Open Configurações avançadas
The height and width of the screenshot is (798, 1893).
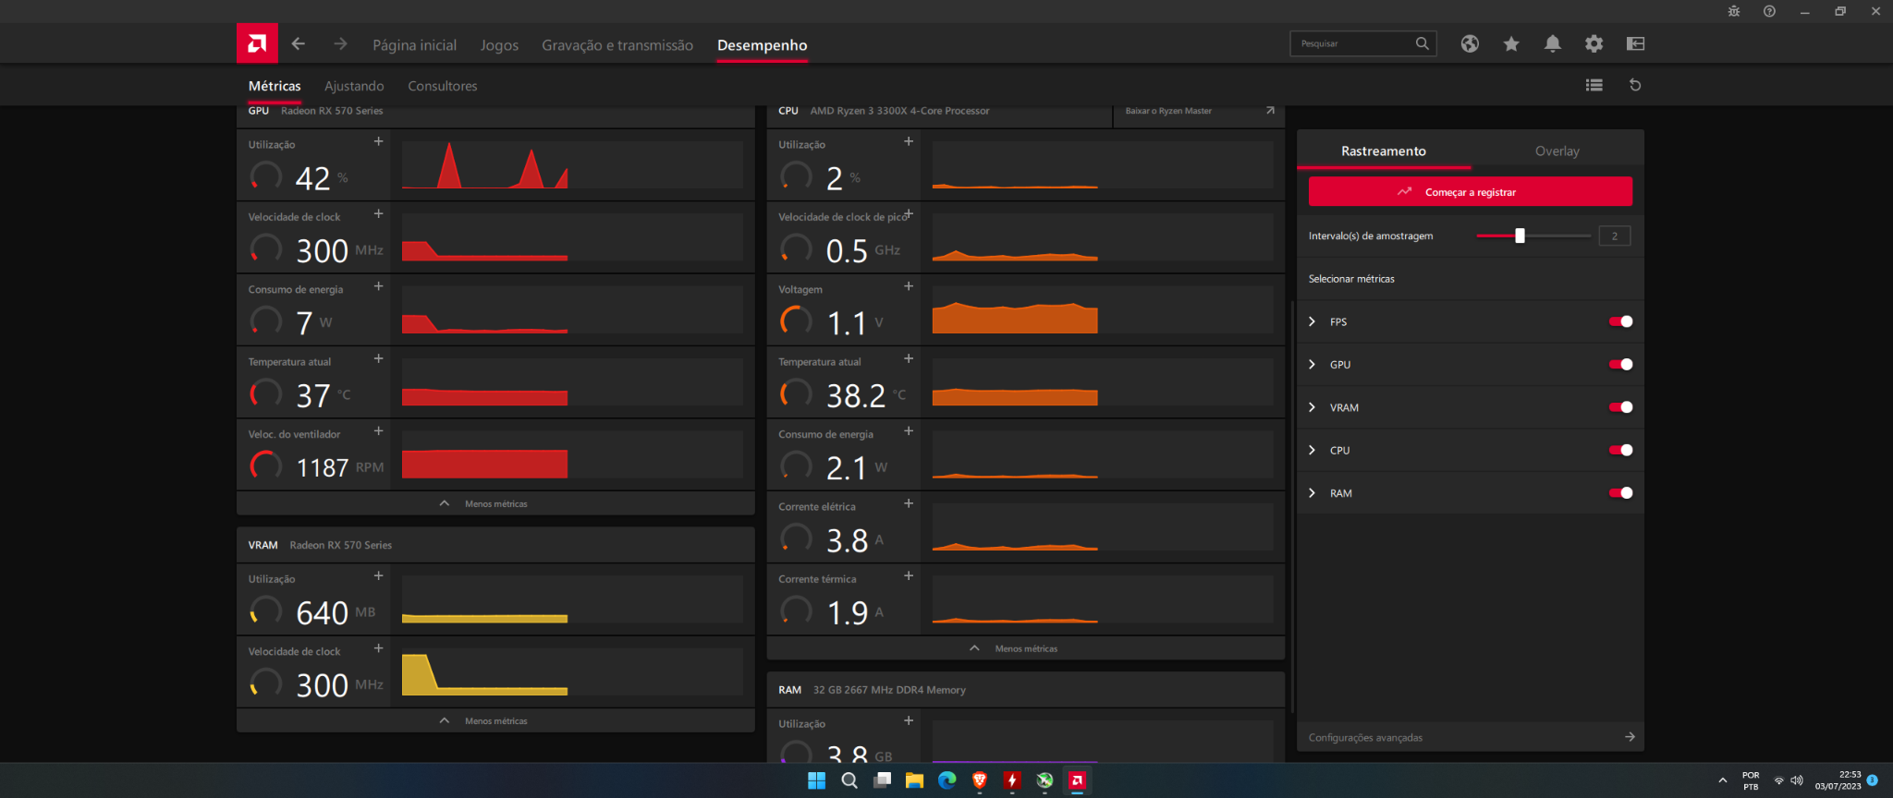pyautogui.click(x=1470, y=737)
